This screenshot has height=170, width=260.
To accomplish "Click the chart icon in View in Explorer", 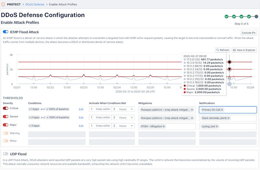I will pos(234,50).
